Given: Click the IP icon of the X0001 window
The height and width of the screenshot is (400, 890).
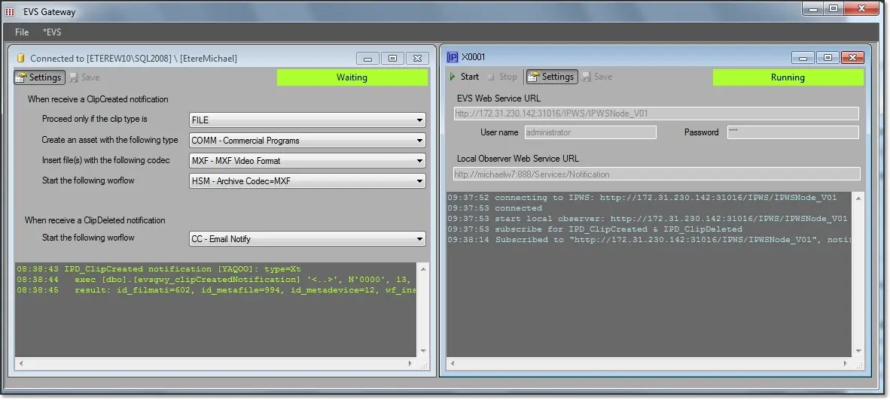Looking at the screenshot, I should (x=452, y=57).
